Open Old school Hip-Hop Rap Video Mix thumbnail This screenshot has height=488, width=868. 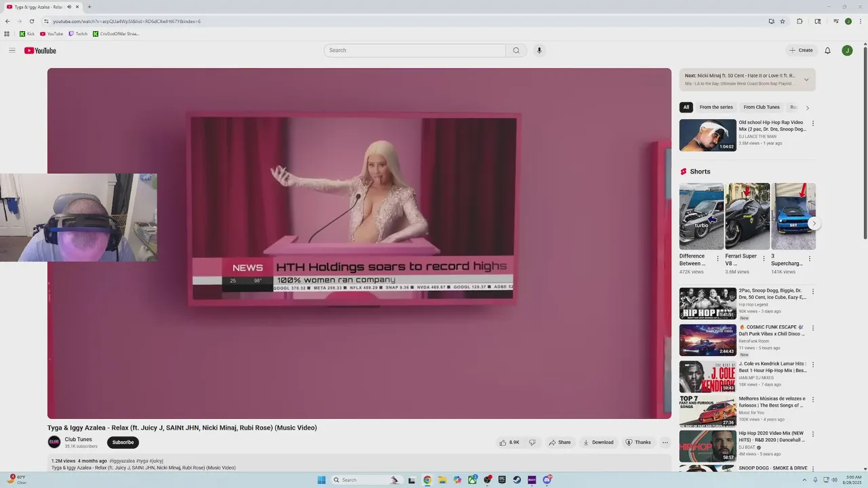pyautogui.click(x=708, y=135)
